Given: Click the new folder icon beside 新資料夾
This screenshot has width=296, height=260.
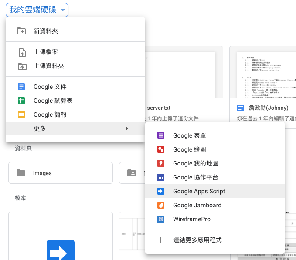Looking at the screenshot, I should (x=21, y=31).
